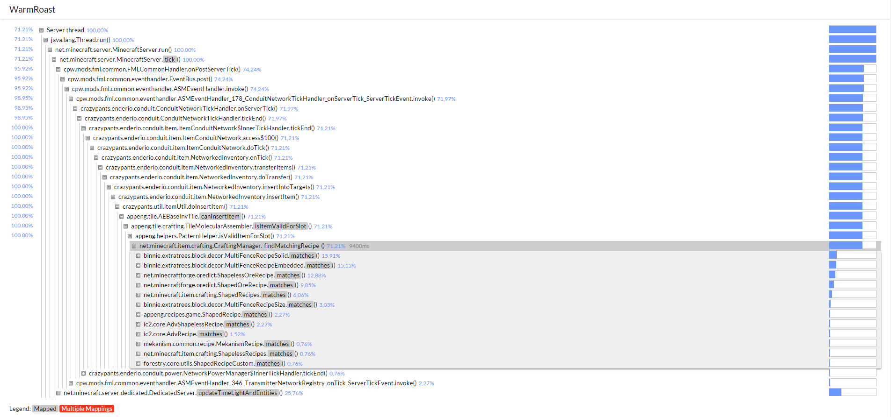Collapse NetworkedInventory.insertIntoTargets() node
The height and width of the screenshot is (417, 891).
tap(109, 187)
